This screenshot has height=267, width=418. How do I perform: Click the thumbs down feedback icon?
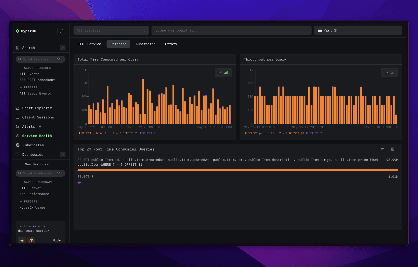click(x=31, y=240)
